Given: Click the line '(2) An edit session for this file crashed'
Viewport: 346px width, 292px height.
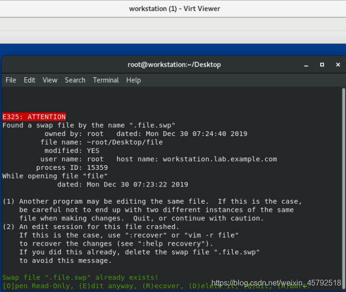Looking at the screenshot, I should pyautogui.click(x=91, y=227).
